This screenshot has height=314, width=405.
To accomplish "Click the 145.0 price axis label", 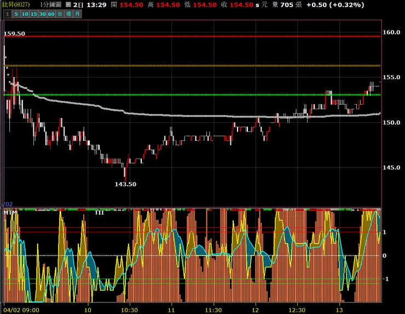I will 391,168.
